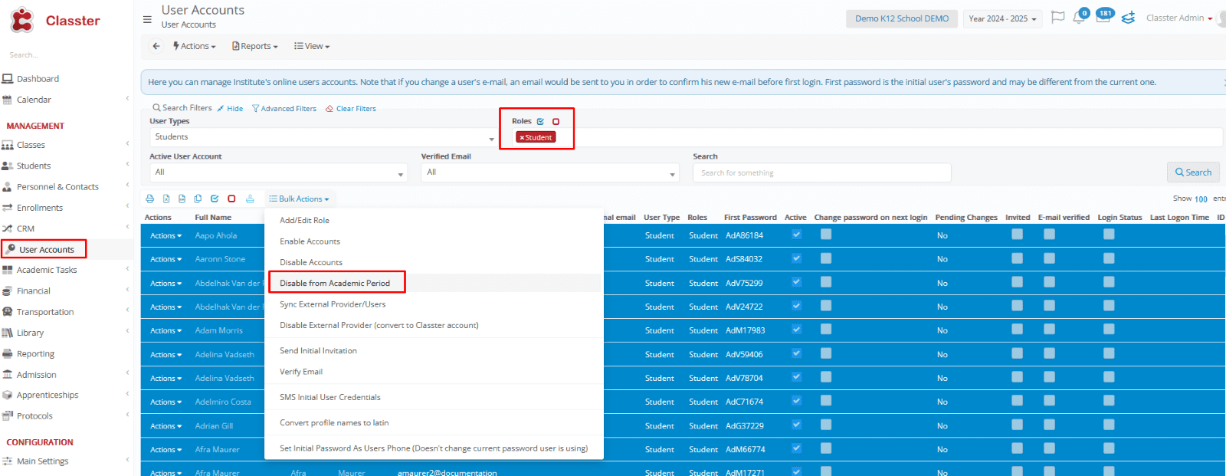1226x476 pixels.
Task: Open Actions dropdown for Aapo Ahola row
Action: pos(166,236)
